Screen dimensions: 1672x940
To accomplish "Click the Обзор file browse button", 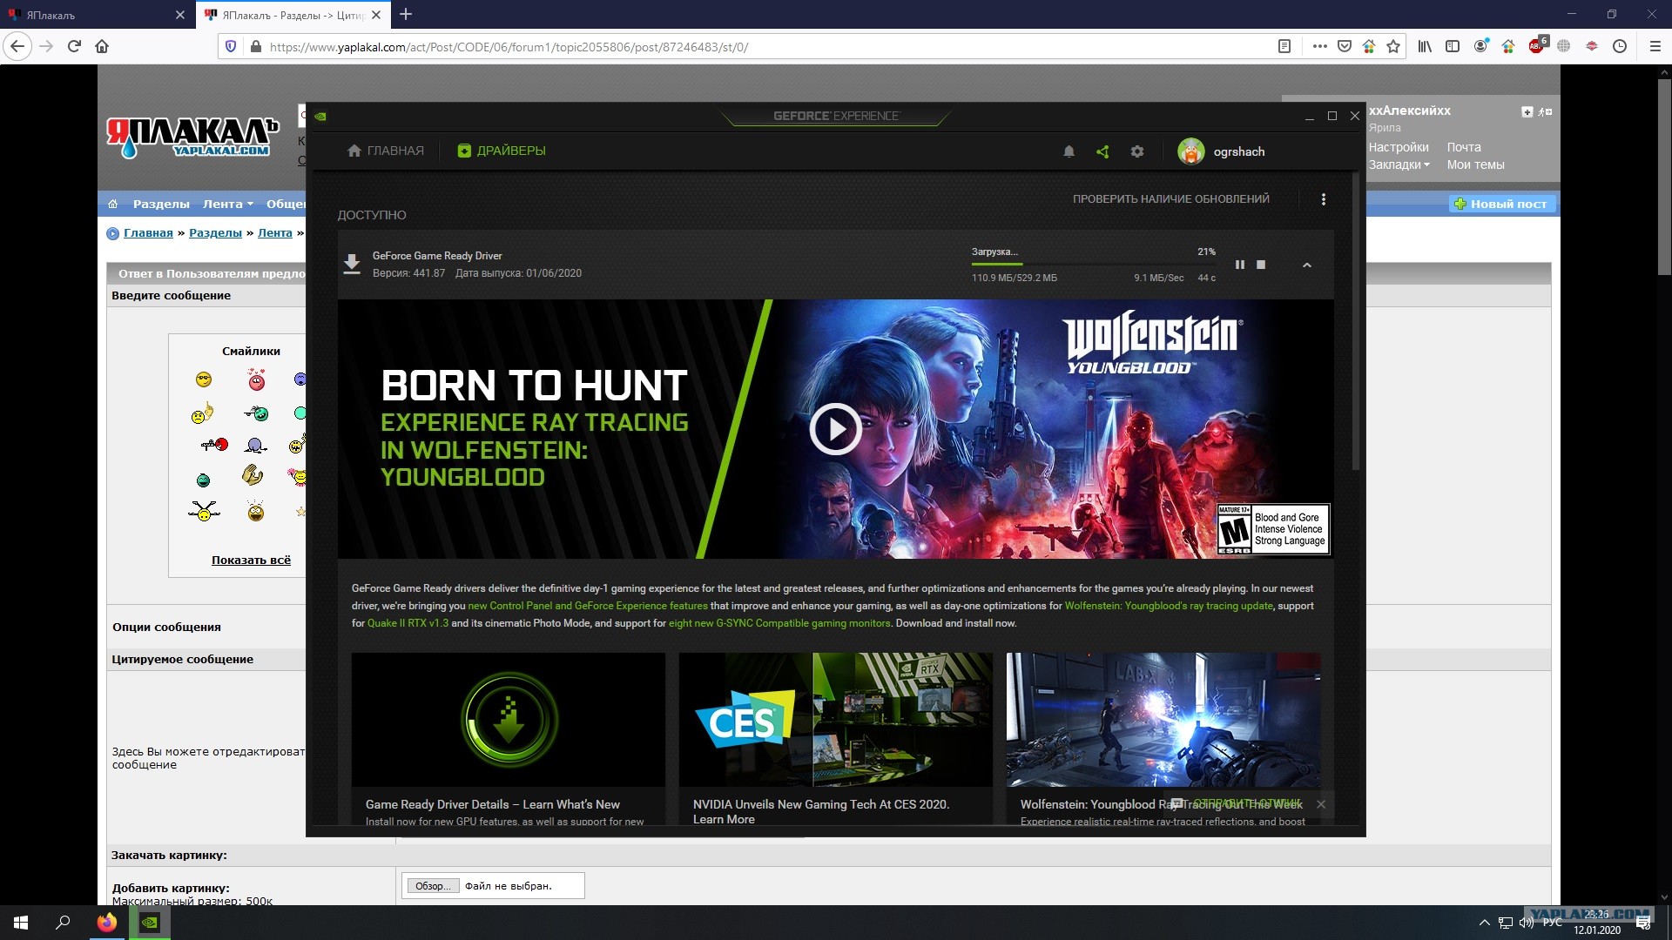I will (x=433, y=886).
